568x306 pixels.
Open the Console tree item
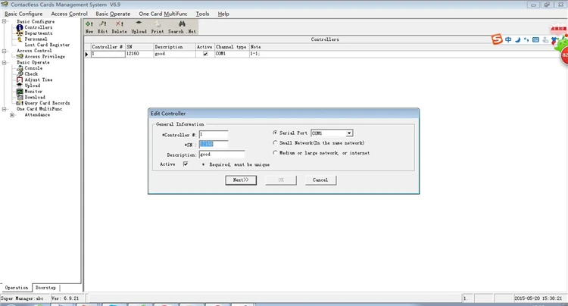[x=33, y=68]
